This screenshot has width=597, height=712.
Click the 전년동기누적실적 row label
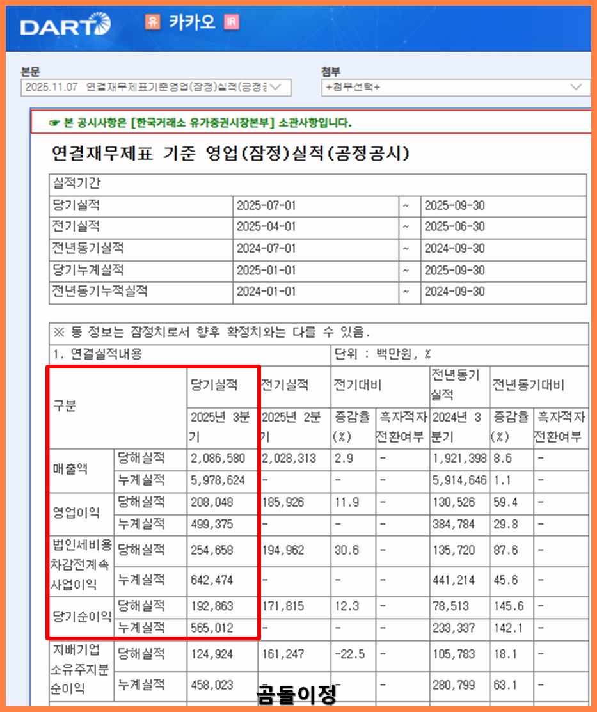pos(100,291)
